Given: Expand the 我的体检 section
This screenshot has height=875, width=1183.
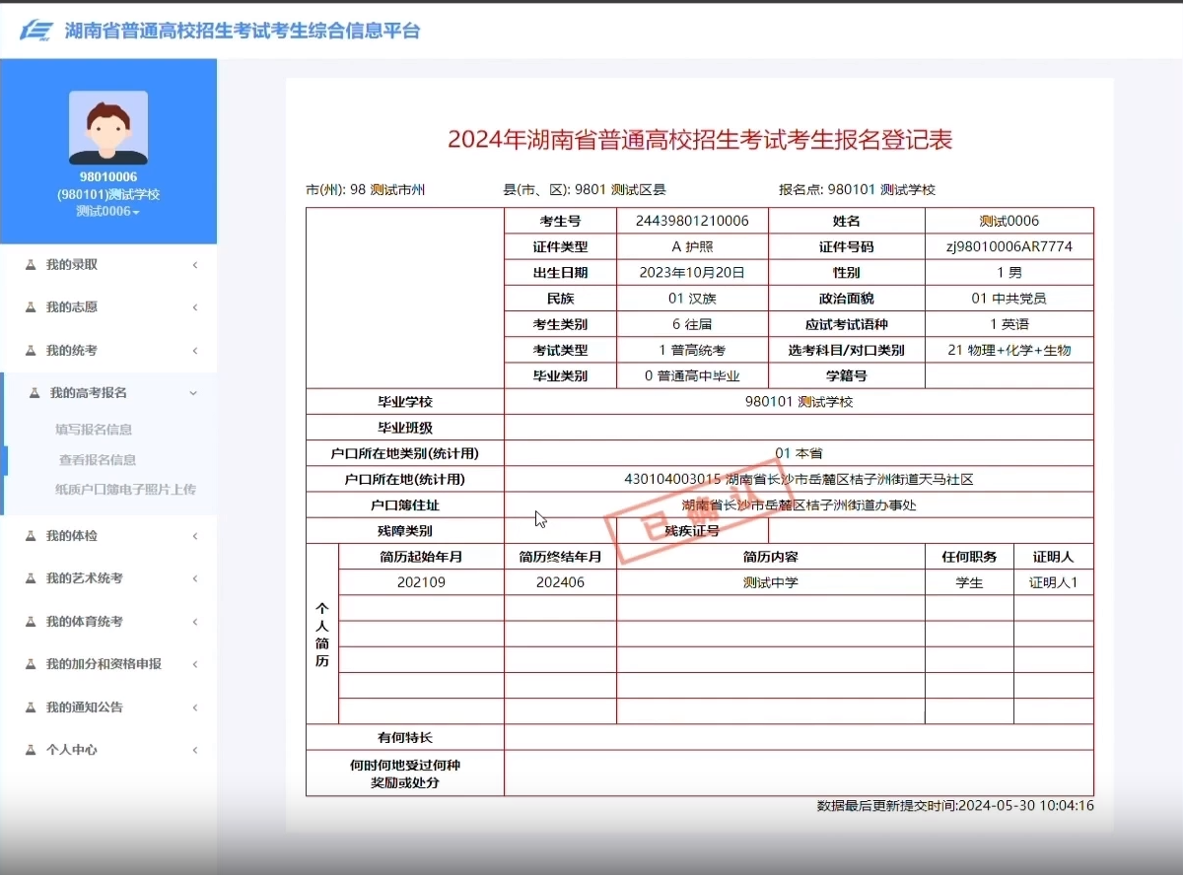Looking at the screenshot, I should click(193, 536).
